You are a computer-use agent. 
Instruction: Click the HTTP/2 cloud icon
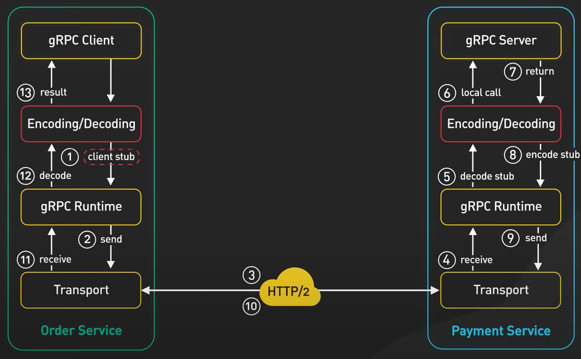290,290
